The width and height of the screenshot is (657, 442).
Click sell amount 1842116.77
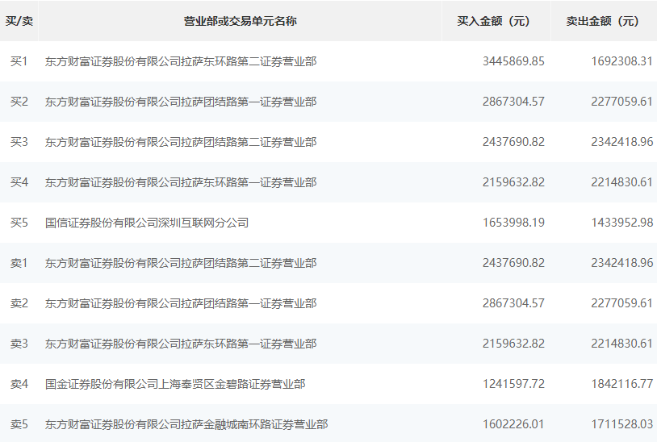(622, 384)
